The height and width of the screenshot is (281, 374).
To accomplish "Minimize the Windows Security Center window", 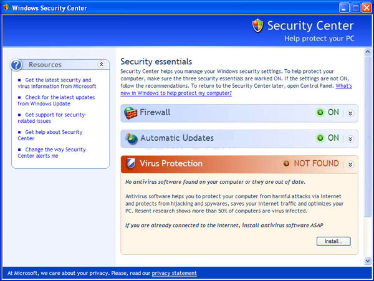I will pyautogui.click(x=344, y=8).
